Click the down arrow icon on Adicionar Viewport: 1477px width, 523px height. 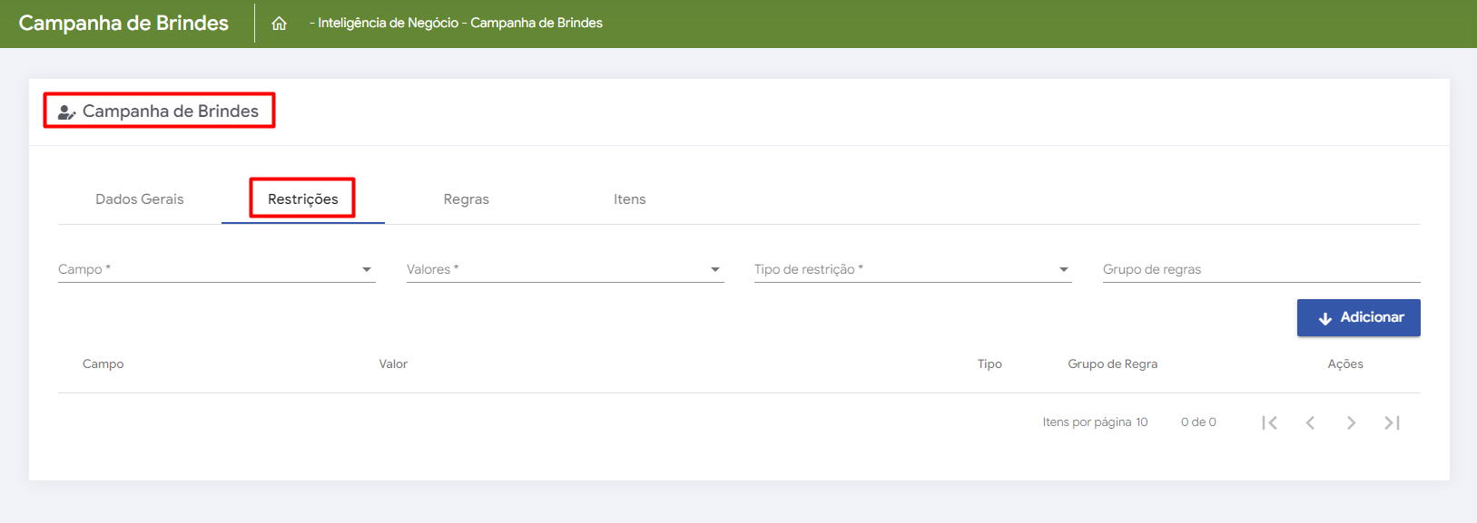pyautogui.click(x=1324, y=318)
